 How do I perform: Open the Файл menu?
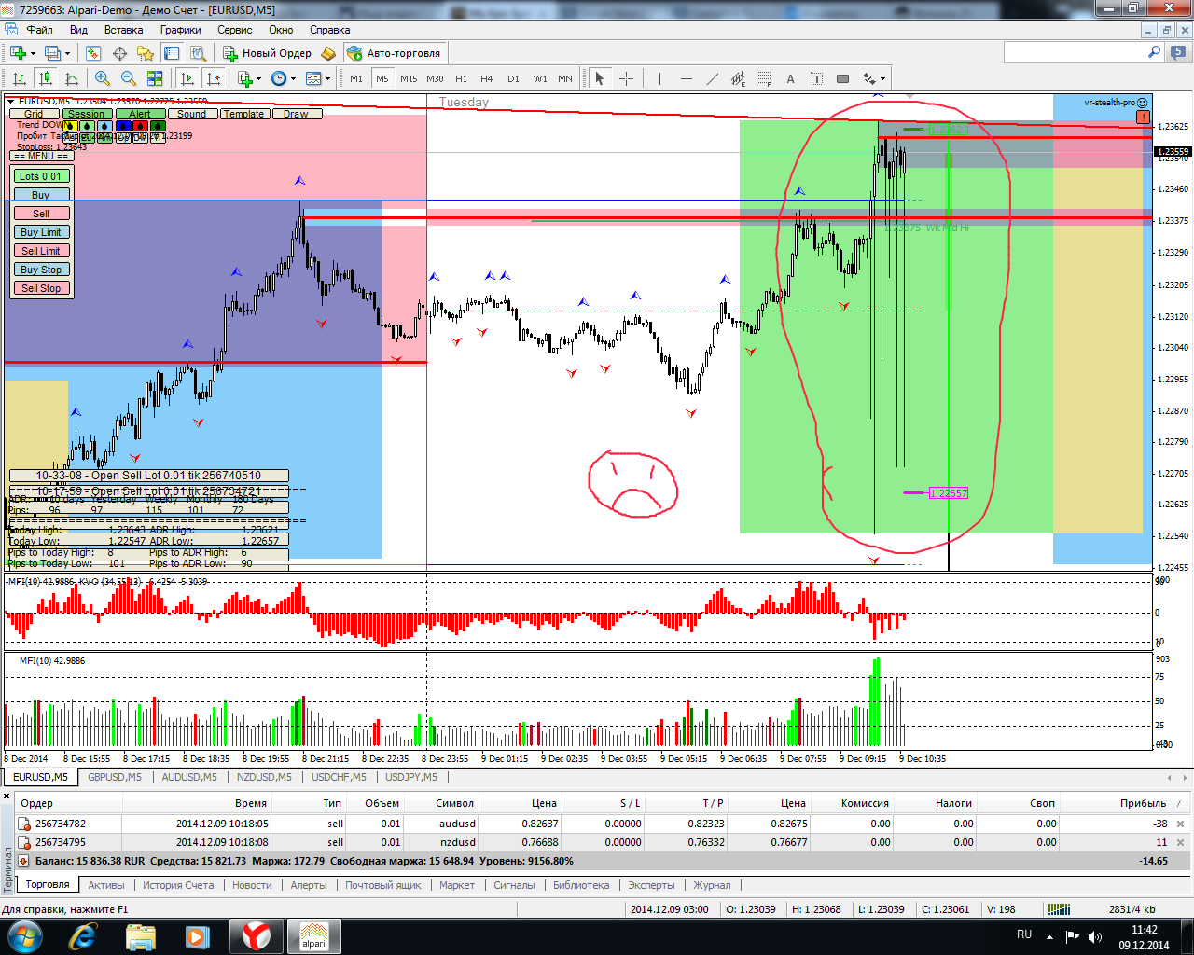(39, 30)
